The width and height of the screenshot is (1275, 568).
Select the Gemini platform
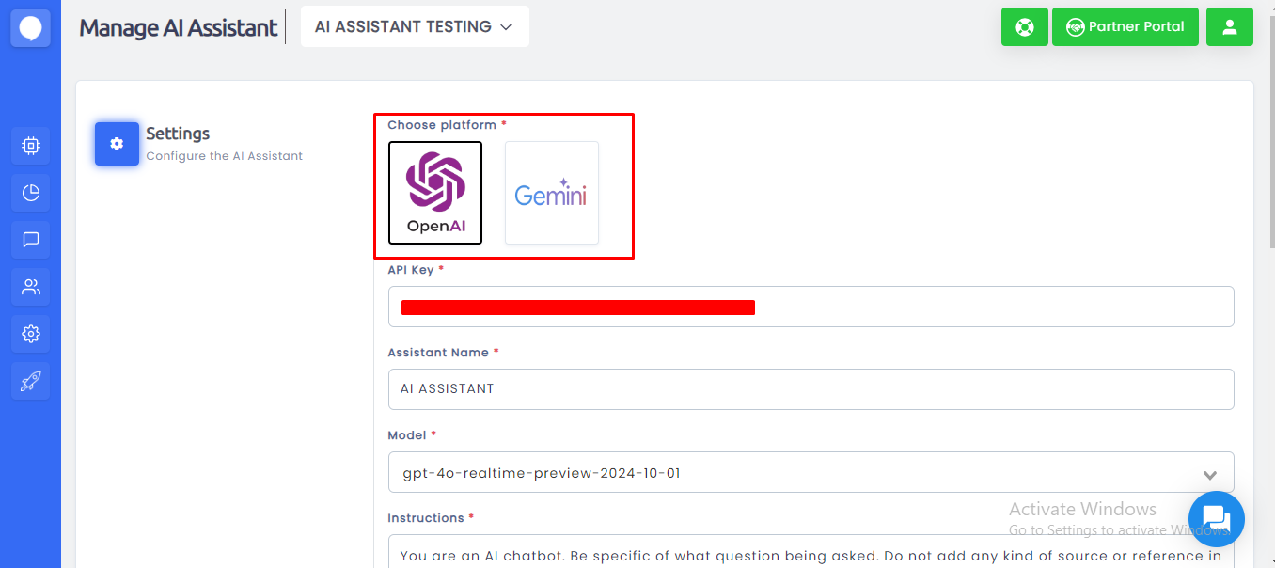pyautogui.click(x=552, y=193)
